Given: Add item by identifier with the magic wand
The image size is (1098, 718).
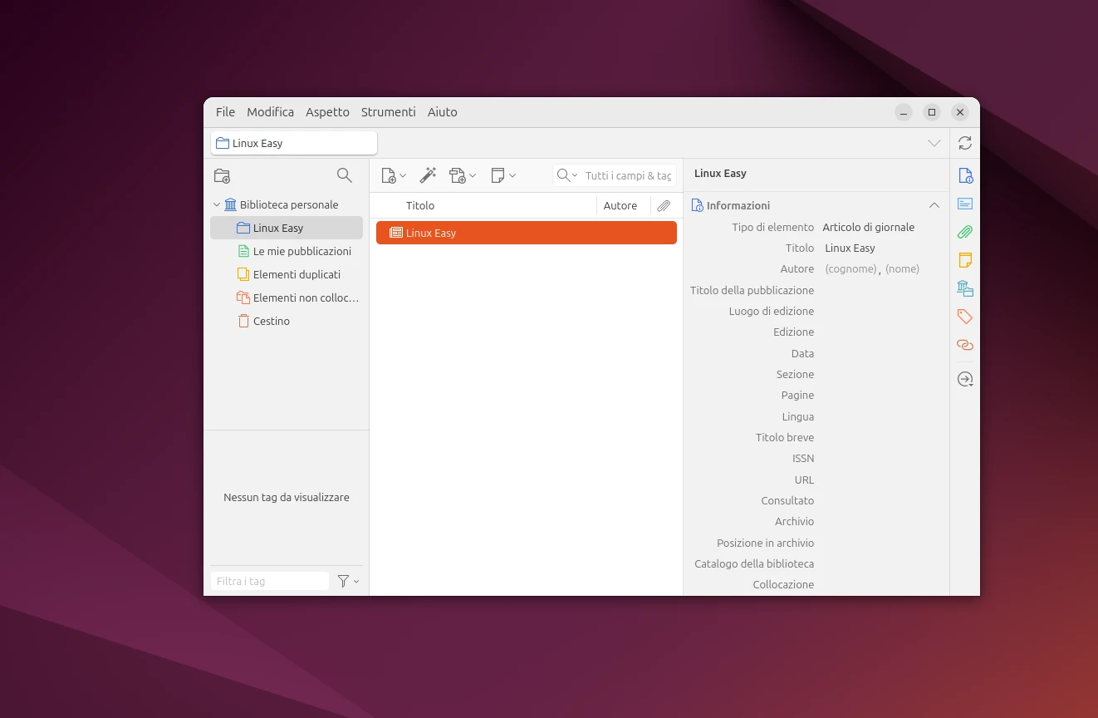Looking at the screenshot, I should [x=428, y=175].
